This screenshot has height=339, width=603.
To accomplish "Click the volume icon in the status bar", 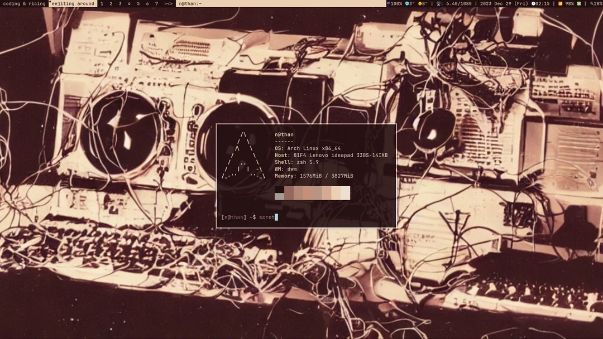I will (388, 3).
